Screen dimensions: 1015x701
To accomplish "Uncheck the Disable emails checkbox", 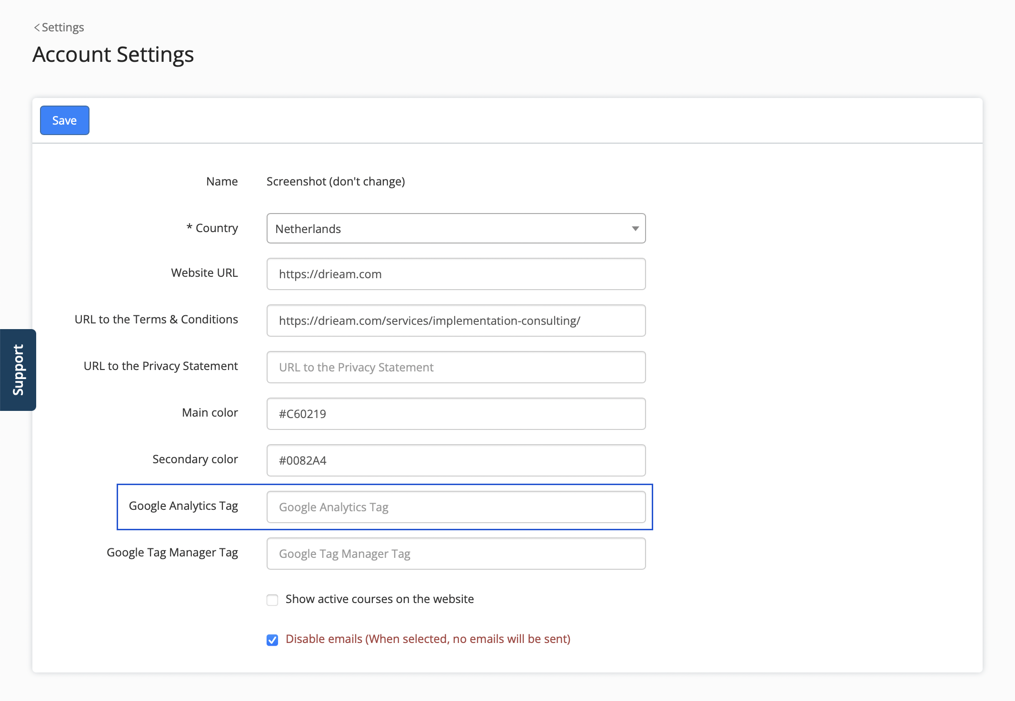I will 272,640.
